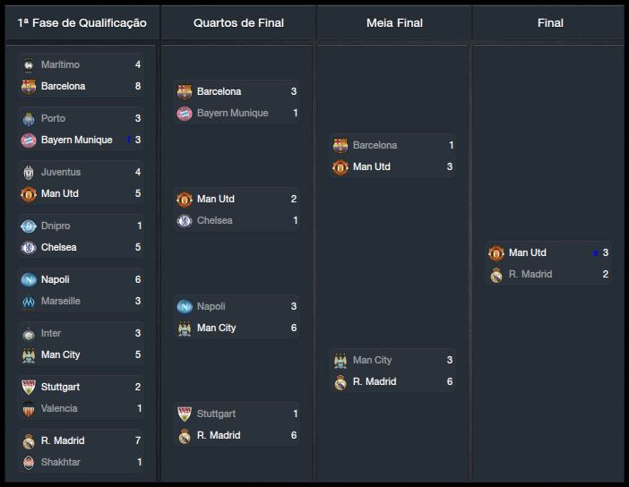Open Barcelona team link in the semi-final
This screenshot has width=629, height=487.
[x=375, y=145]
